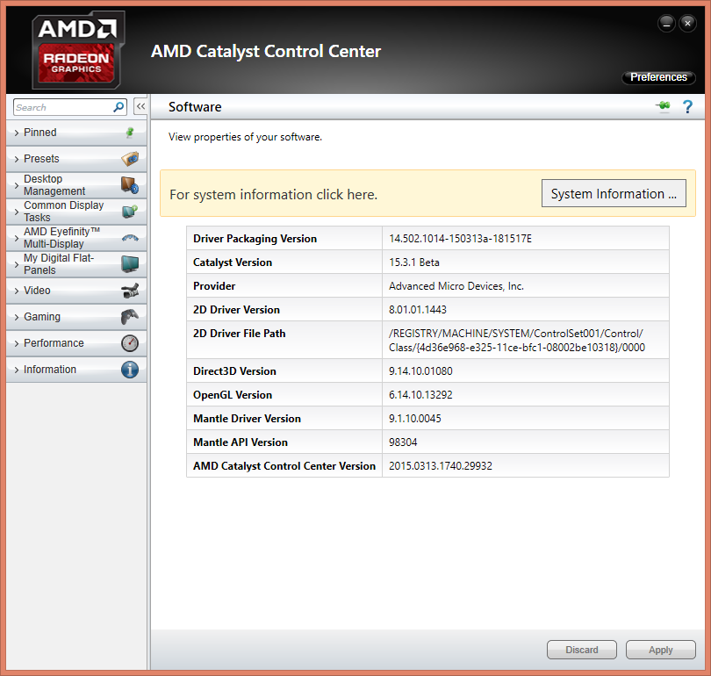Screen dimensions: 711x676
Task: Click the 2D Driver Version value 8.01.01.1443
Action: click(x=418, y=310)
